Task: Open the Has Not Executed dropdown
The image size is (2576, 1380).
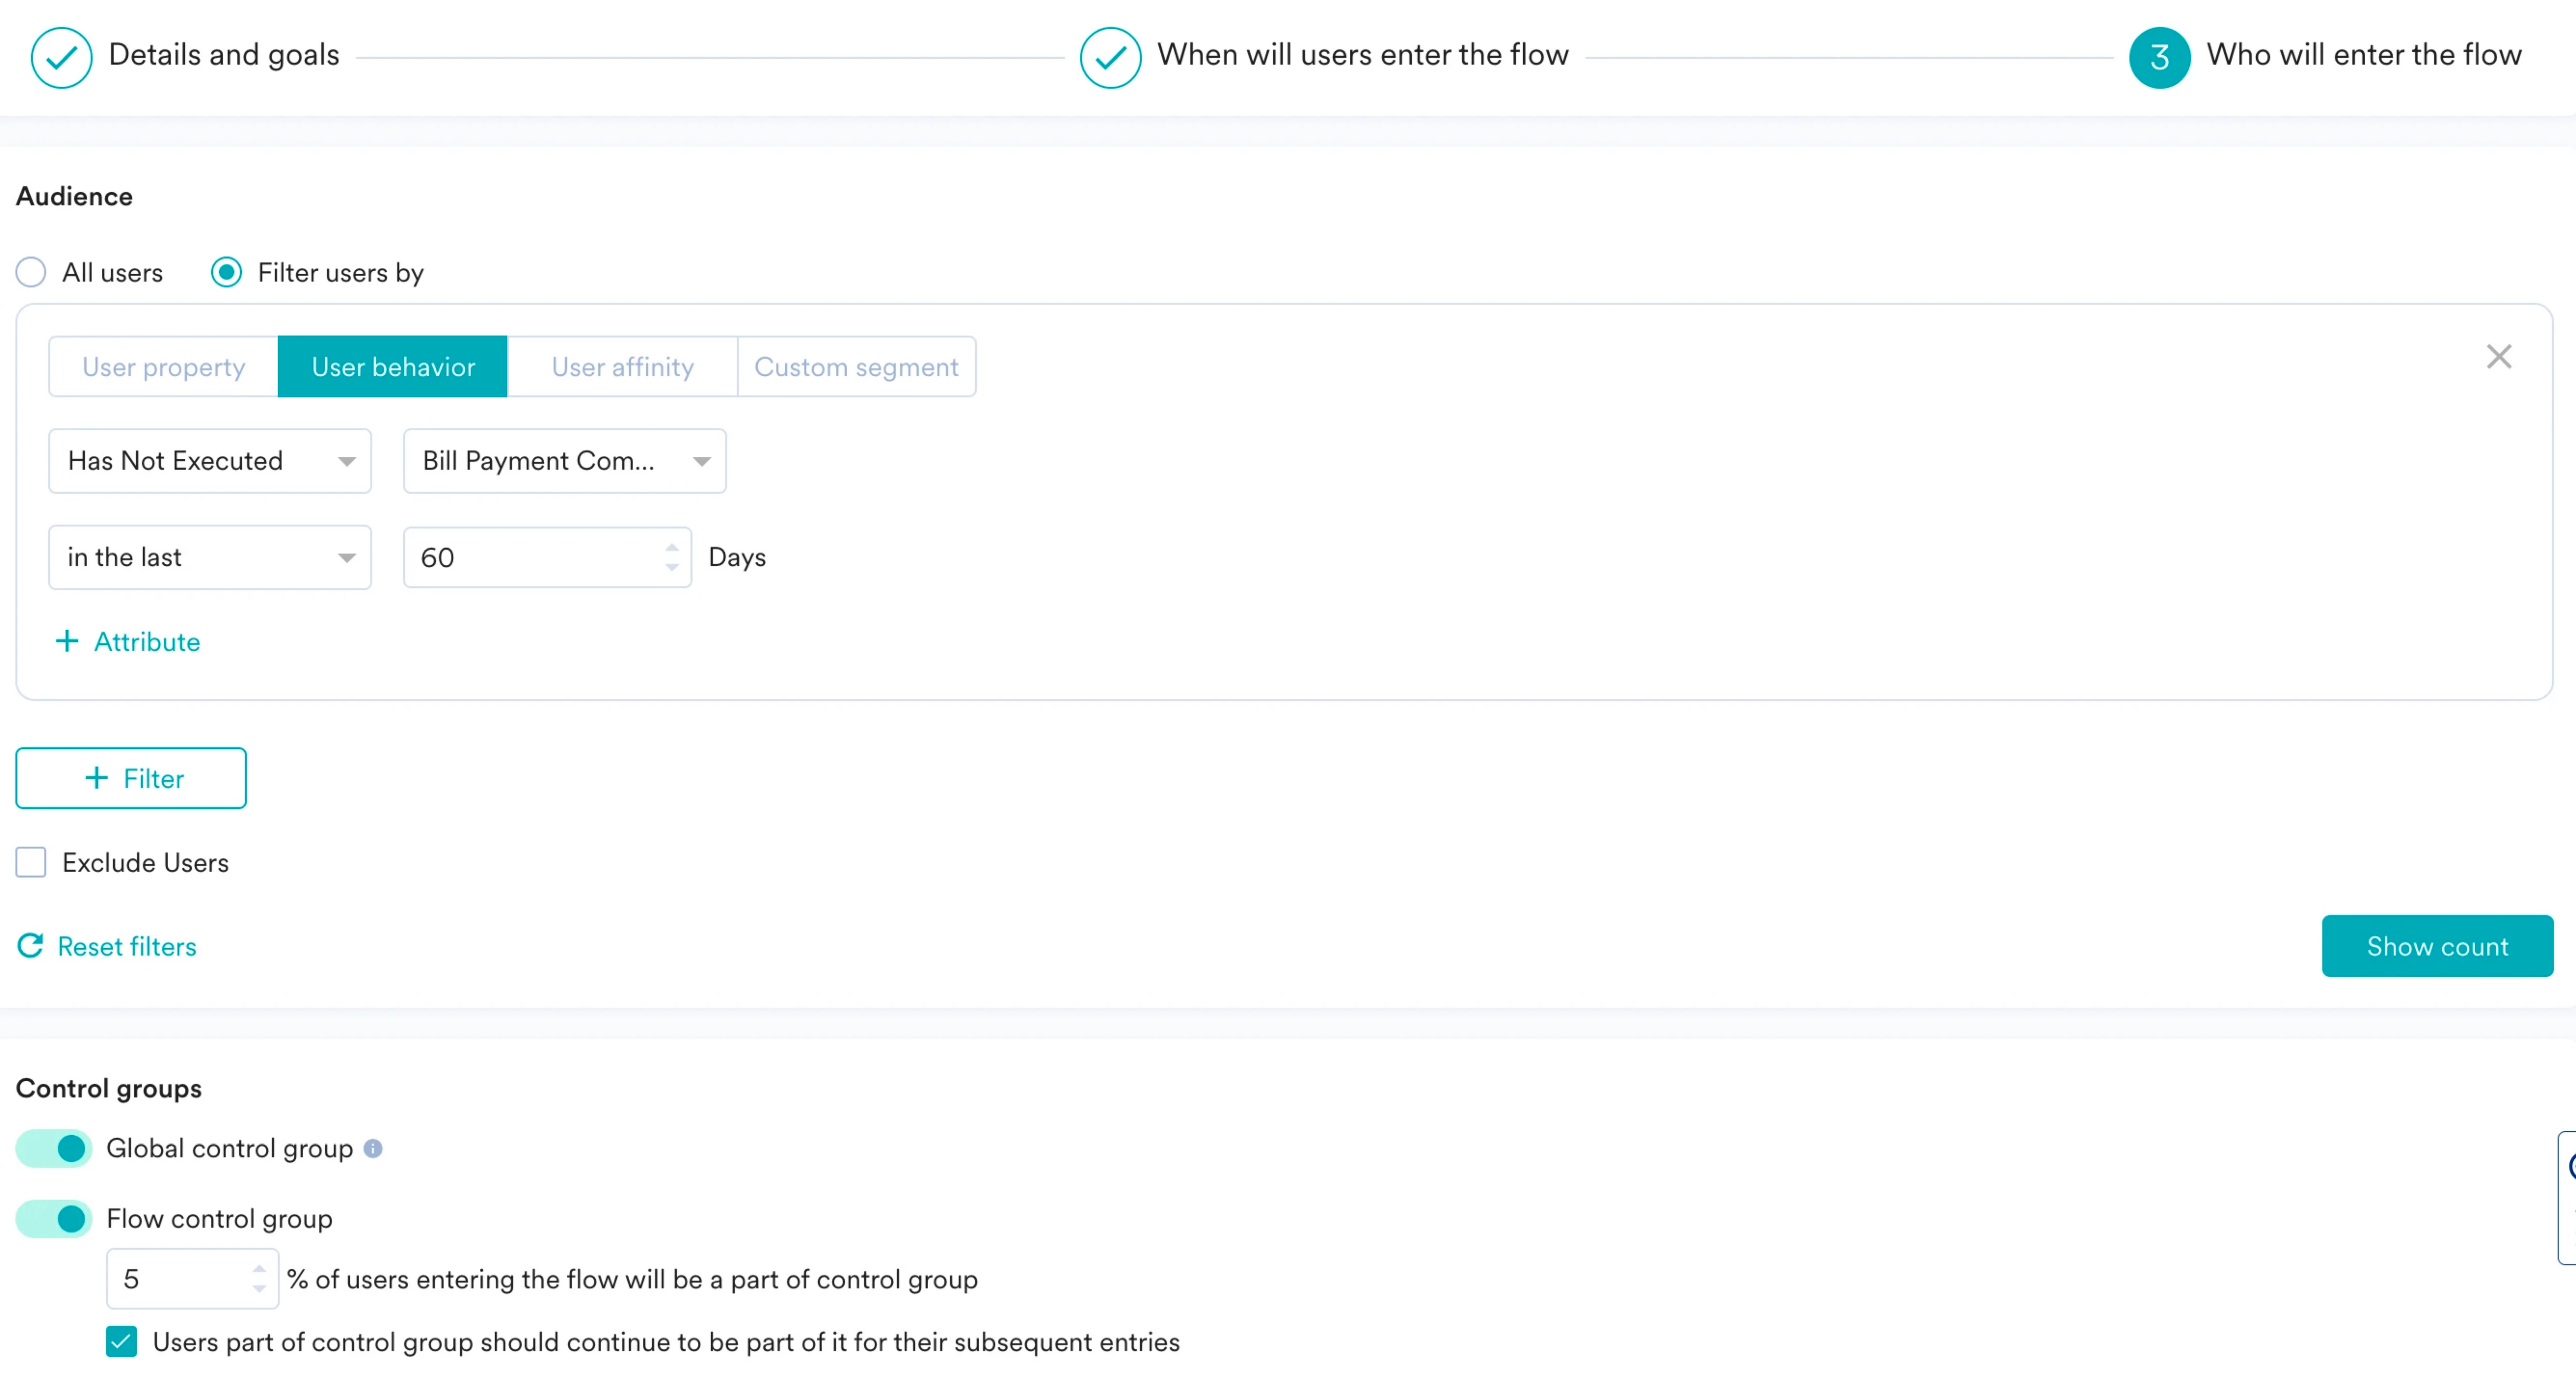Action: [210, 461]
